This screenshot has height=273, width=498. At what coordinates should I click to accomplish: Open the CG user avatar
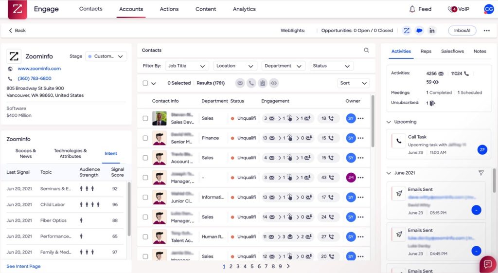point(488,9)
